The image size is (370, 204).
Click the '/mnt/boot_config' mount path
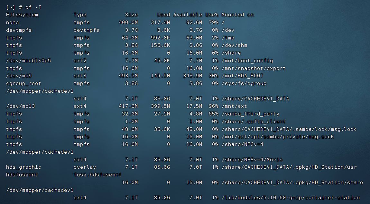[x=247, y=61]
